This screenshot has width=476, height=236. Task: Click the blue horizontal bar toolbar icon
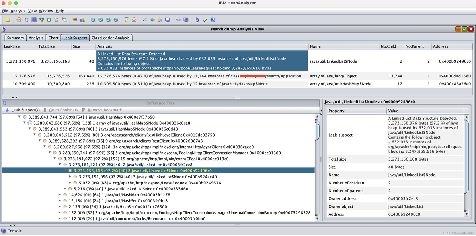point(178,20)
